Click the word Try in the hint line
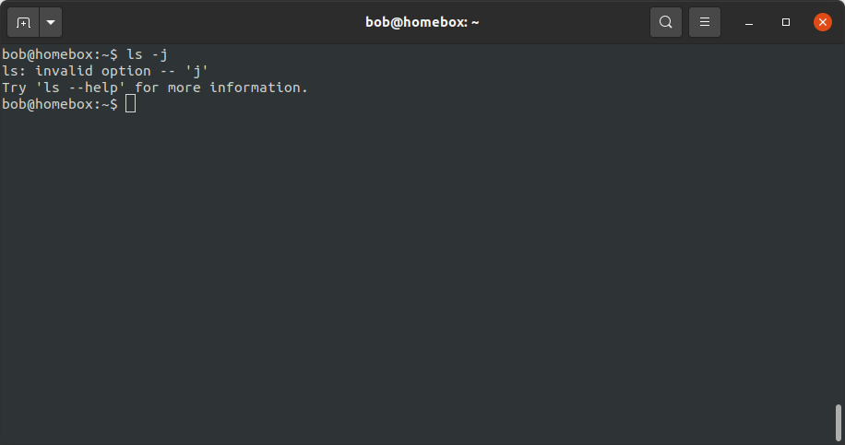 pyautogui.click(x=14, y=88)
